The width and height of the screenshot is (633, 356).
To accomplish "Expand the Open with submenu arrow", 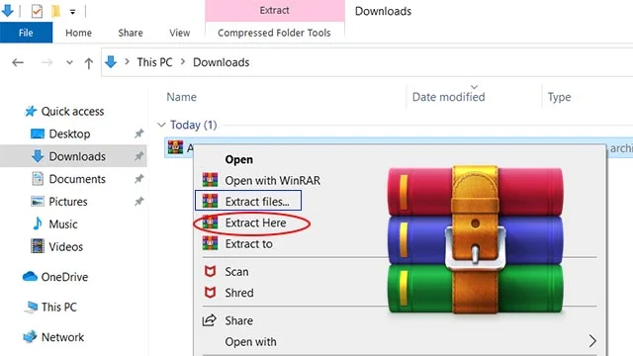I will pos(592,341).
